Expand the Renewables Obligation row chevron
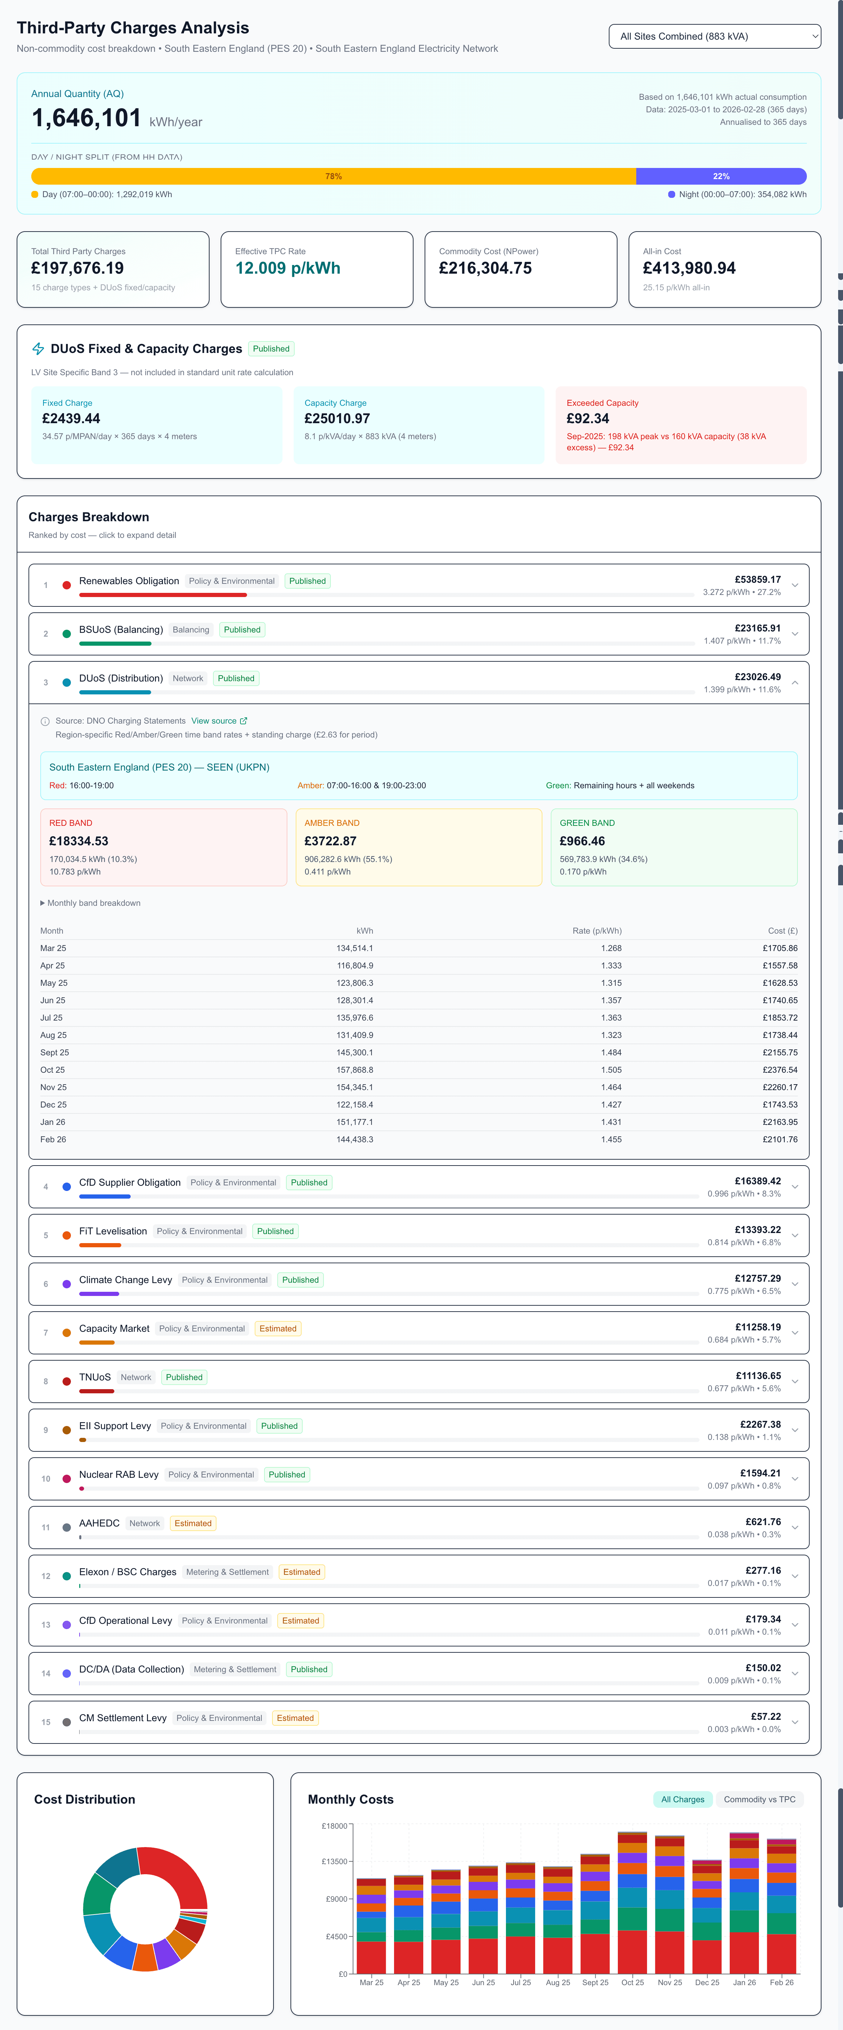 pos(795,585)
